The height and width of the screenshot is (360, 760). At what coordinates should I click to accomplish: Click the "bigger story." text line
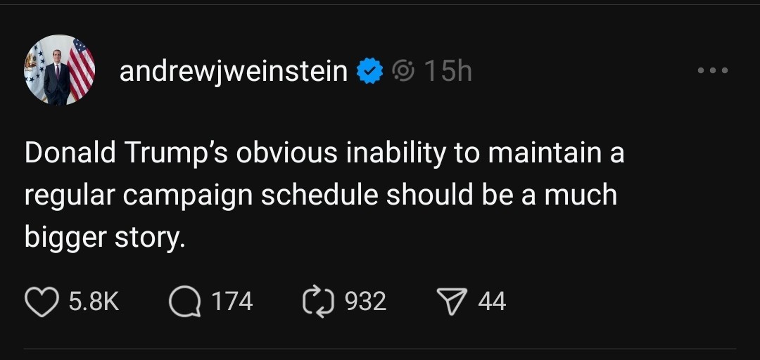105,237
